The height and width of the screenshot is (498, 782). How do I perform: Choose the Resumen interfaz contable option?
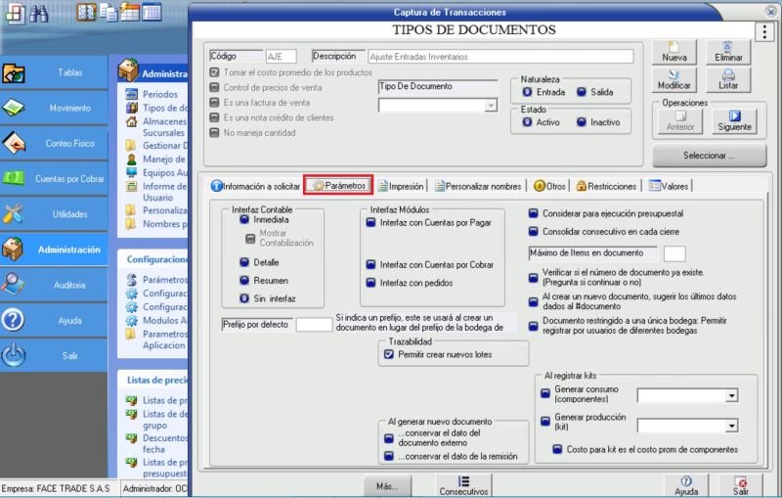click(245, 281)
